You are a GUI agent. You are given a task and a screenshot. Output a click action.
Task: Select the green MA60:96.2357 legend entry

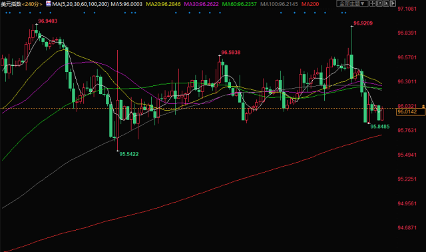[x=240, y=4]
